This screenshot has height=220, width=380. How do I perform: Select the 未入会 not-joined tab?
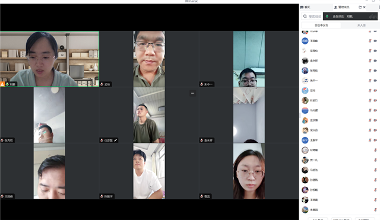pos(361,25)
